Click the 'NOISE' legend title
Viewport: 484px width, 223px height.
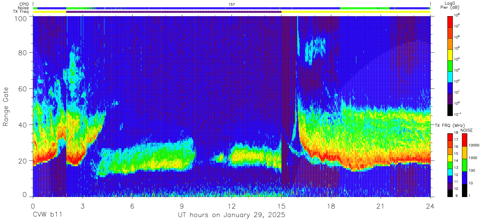[467, 130]
